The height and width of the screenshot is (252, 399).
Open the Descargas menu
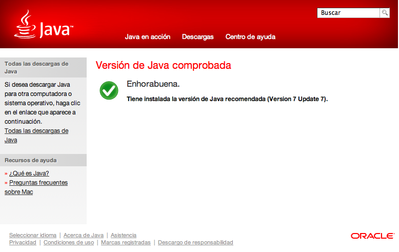(x=198, y=37)
